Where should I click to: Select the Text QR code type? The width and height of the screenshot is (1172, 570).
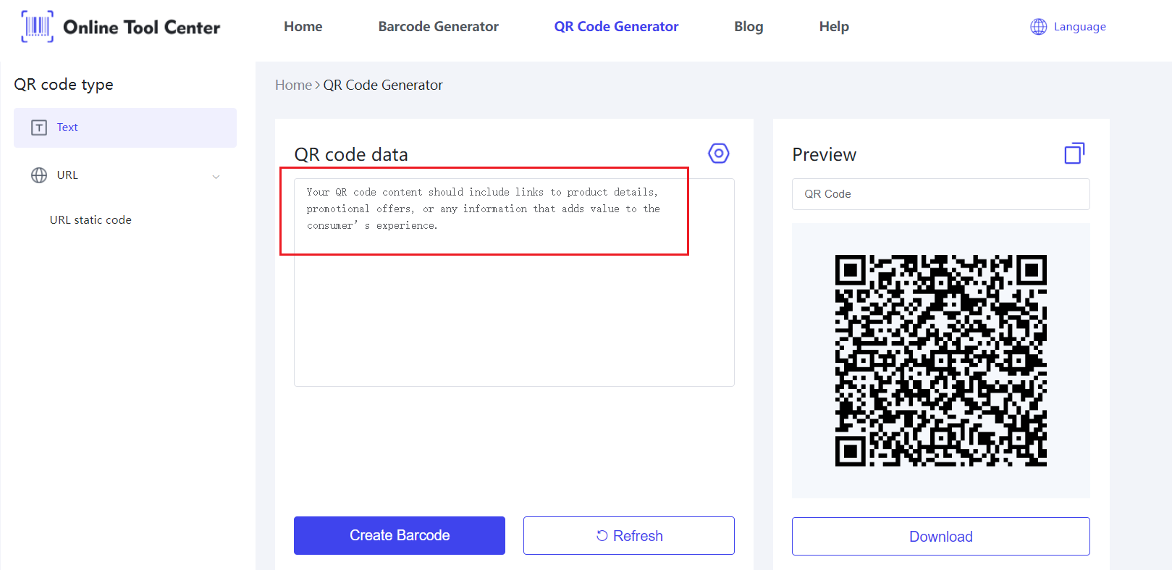point(125,127)
